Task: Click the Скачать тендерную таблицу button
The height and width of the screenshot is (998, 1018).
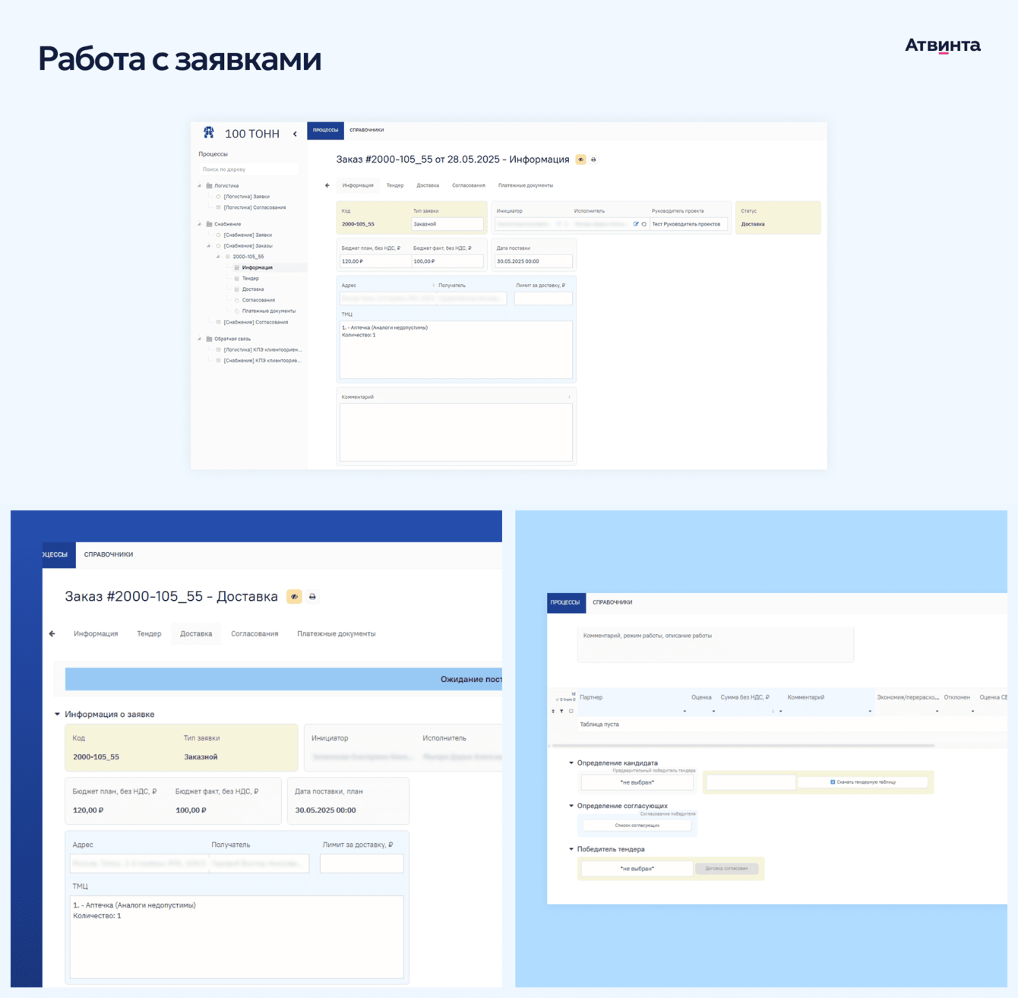Action: [862, 782]
